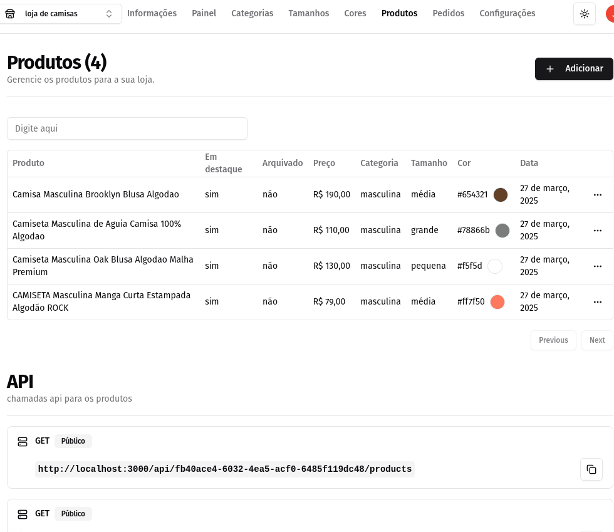Click the grande size cell
This screenshot has width=614, height=532.
(x=425, y=230)
